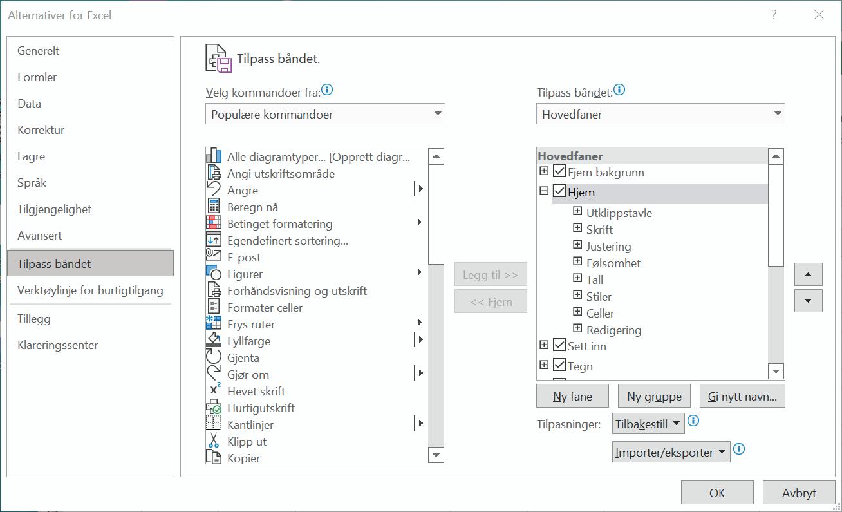Click scroll-down arrow of Hovedfaner list

[x=776, y=372]
